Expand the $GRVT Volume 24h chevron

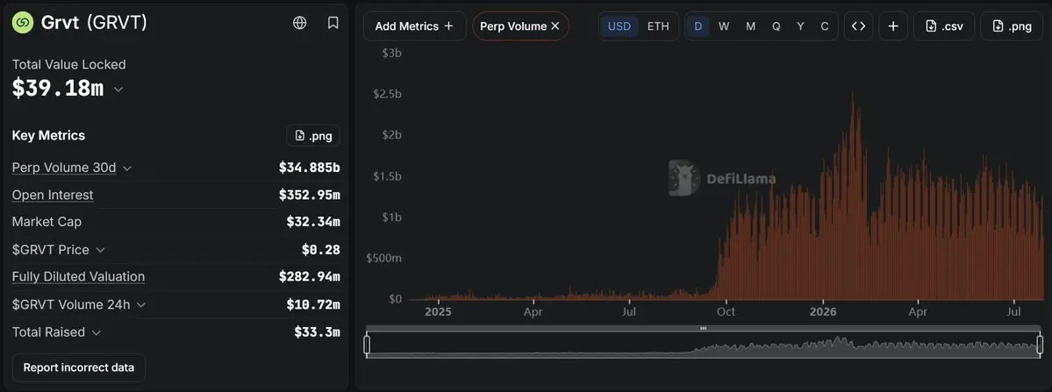pos(141,305)
